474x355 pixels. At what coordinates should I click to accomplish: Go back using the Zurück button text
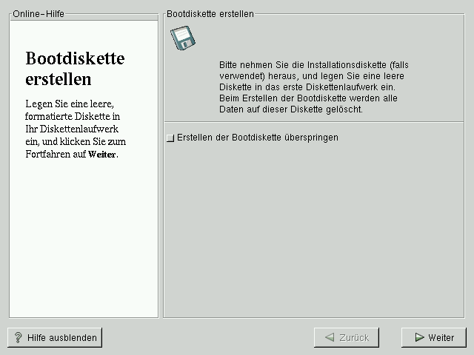pos(354,337)
